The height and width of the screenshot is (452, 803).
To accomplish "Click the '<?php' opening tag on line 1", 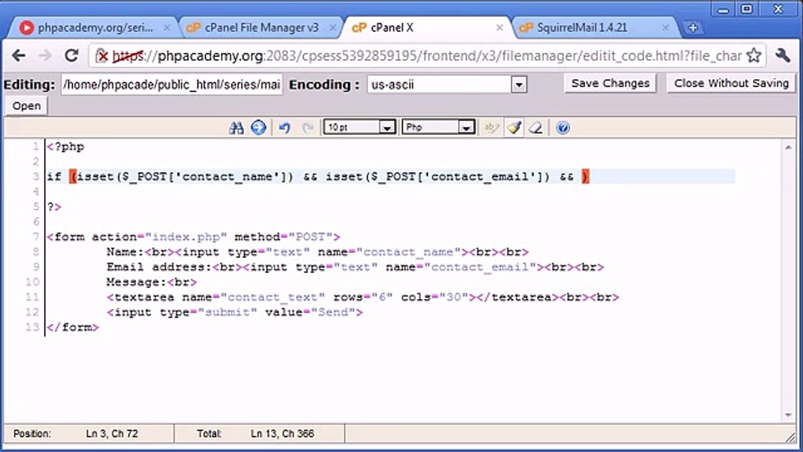I will tap(65, 147).
